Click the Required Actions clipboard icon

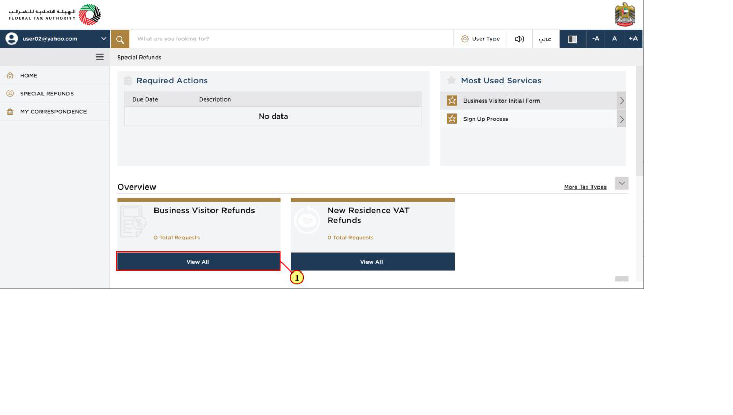pos(128,81)
